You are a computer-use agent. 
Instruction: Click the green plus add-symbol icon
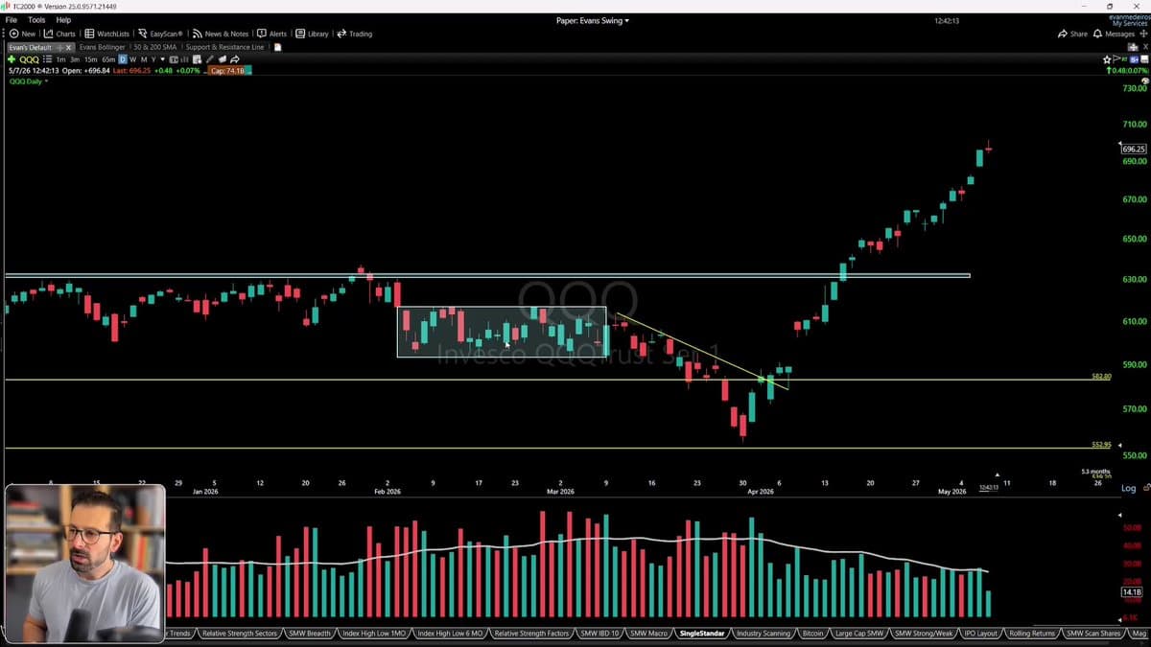12,59
